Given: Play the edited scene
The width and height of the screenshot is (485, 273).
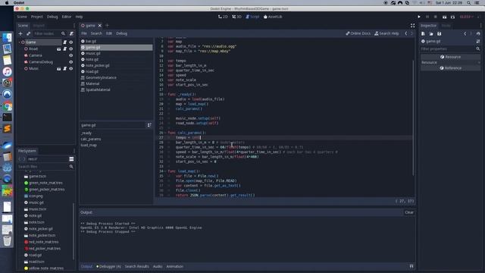Looking at the screenshot, I should (x=444, y=17).
